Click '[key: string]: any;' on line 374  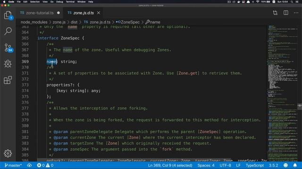[78, 91]
